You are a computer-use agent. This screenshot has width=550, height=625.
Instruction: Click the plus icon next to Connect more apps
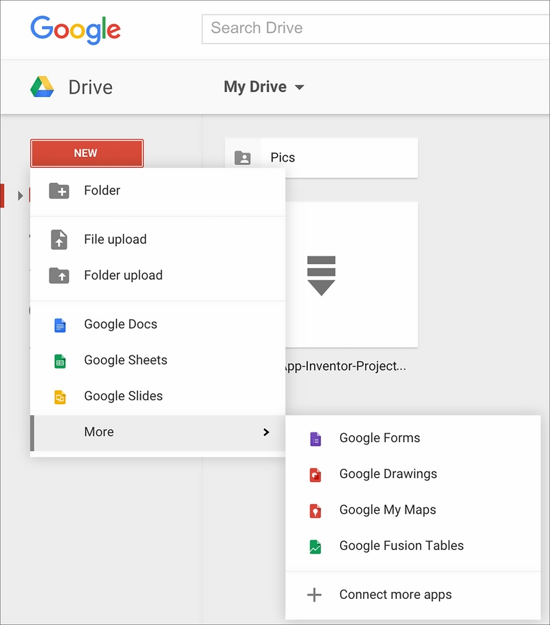[x=315, y=594]
